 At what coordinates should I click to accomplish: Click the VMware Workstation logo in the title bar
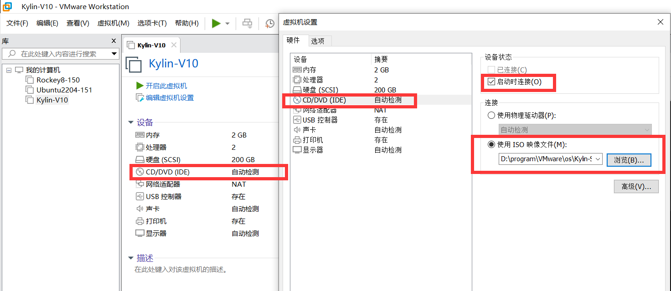pyautogui.click(x=7, y=6)
